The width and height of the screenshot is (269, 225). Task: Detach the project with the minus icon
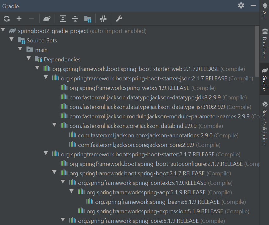pos(31,19)
